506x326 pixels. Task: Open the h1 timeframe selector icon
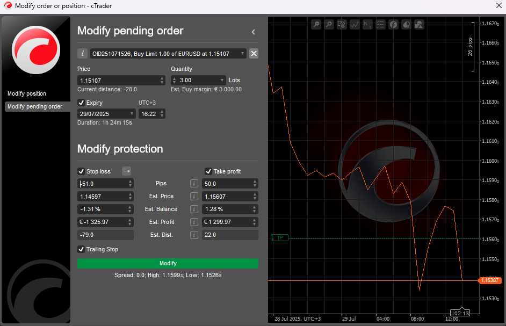coord(367,24)
